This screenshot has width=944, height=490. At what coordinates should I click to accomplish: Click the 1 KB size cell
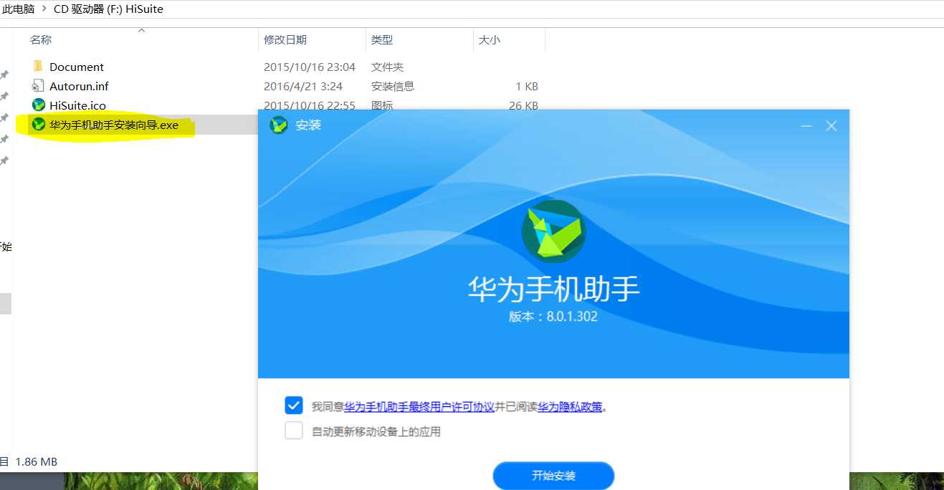coord(527,86)
